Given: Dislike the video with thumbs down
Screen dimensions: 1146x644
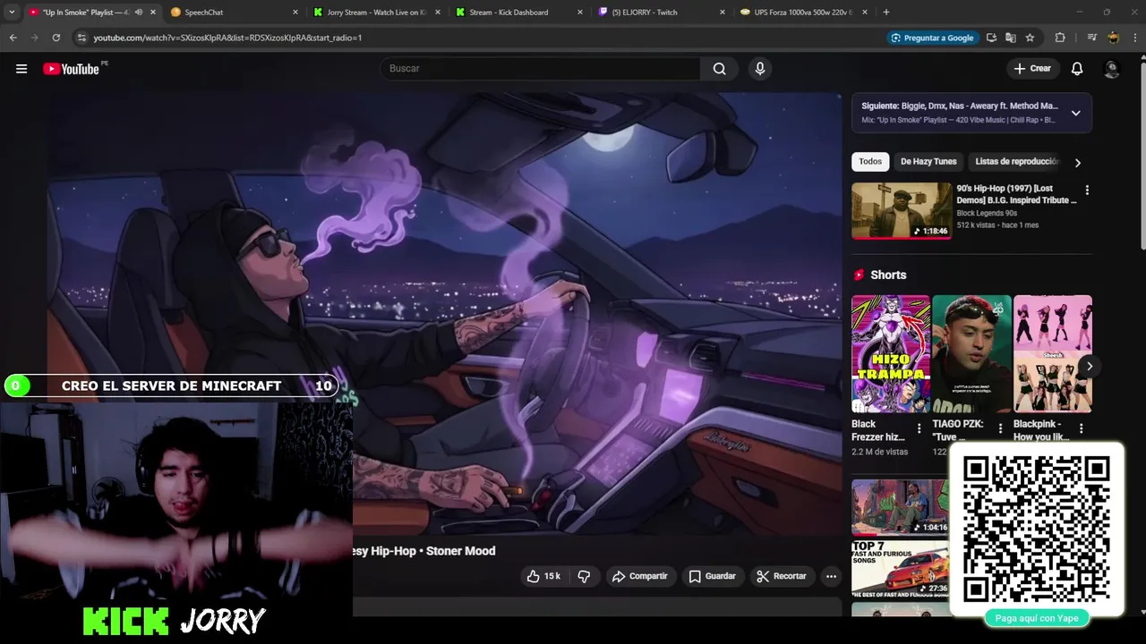Looking at the screenshot, I should point(584,576).
